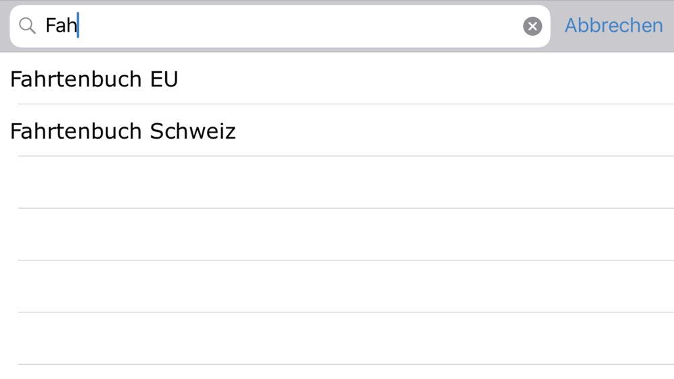Click the magnifying glass search icon
Screen dimensions: 674x379
pos(27,26)
